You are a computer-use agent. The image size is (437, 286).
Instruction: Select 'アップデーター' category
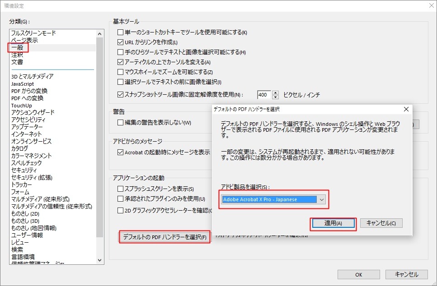click(x=27, y=127)
